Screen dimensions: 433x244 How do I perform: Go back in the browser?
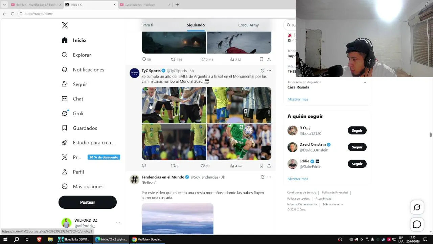(4, 14)
